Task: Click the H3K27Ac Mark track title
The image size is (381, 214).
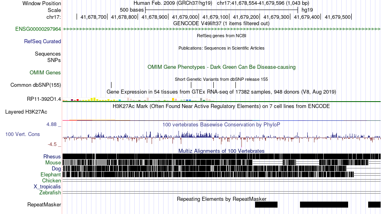Action: pyautogui.click(x=221, y=106)
